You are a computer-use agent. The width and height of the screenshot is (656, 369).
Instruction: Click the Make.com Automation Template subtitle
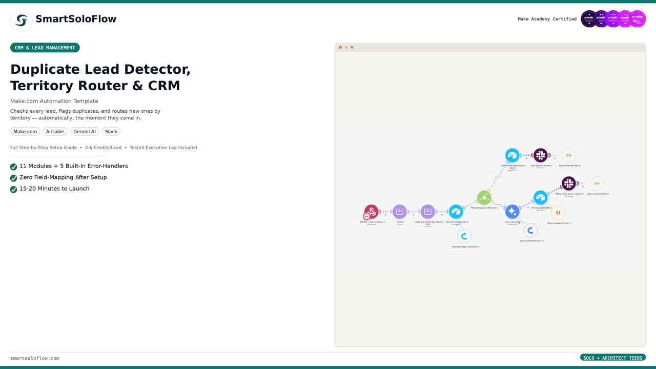click(x=54, y=101)
